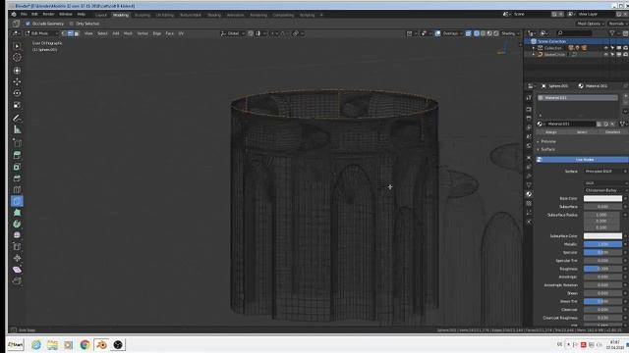The image size is (629, 353).
Task: Open the Shading options dropdown
Action: pos(510,33)
